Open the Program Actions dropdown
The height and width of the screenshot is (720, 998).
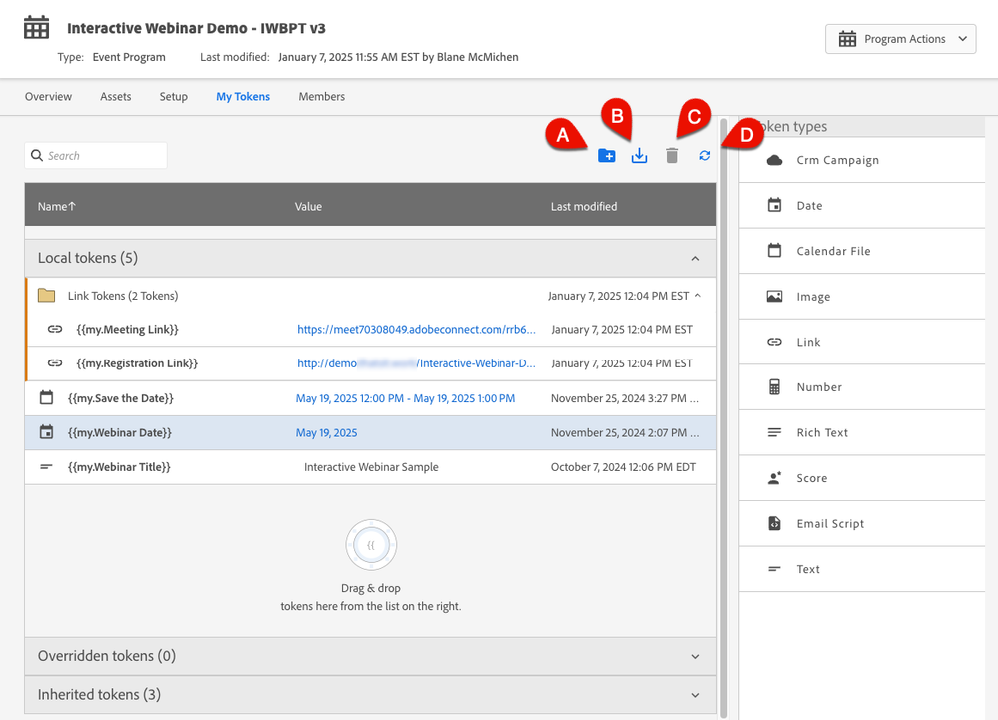click(x=900, y=39)
